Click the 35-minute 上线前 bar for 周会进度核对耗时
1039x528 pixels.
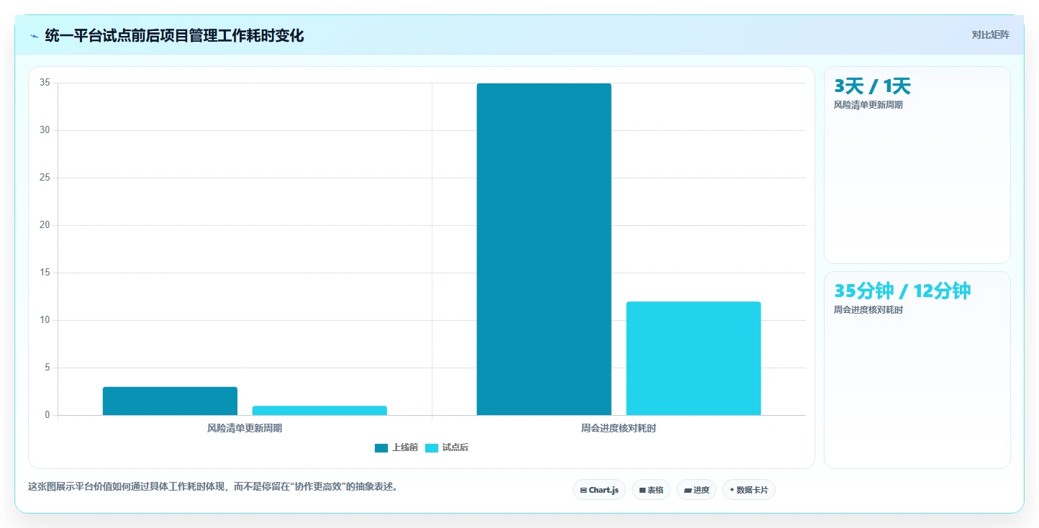[x=544, y=250]
